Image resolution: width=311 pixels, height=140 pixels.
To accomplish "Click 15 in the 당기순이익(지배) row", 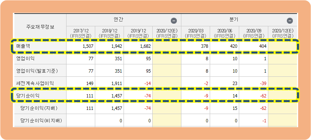I will pyautogui.click(x=235, y=108).
